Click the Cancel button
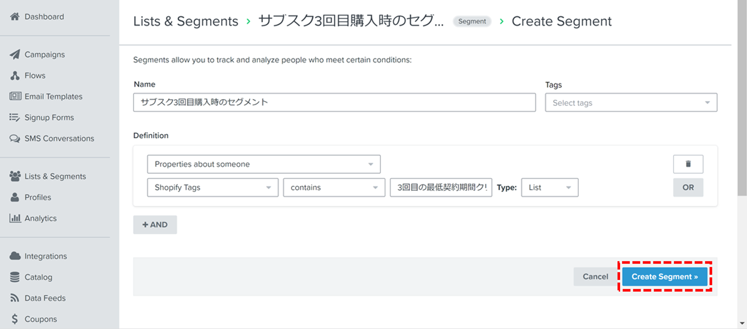 tap(595, 277)
